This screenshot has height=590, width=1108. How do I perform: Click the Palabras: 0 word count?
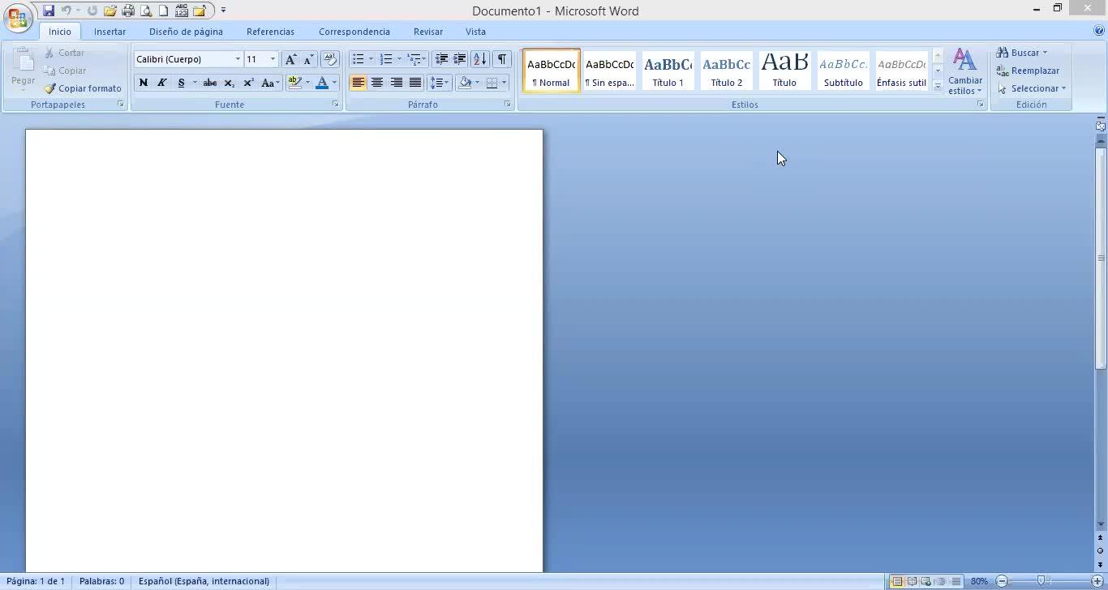[102, 581]
